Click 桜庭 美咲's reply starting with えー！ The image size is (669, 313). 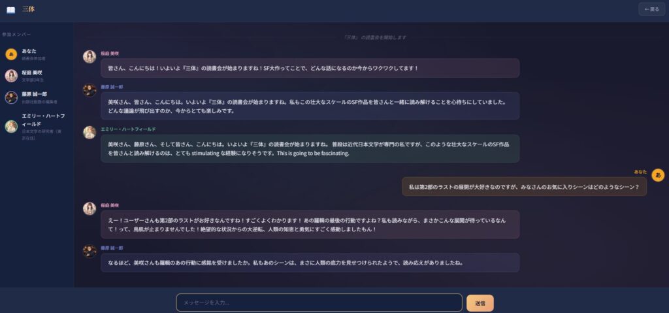(310, 224)
